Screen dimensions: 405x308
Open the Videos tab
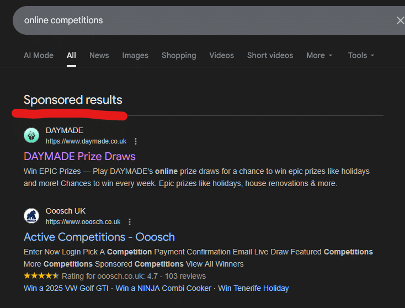click(x=222, y=55)
